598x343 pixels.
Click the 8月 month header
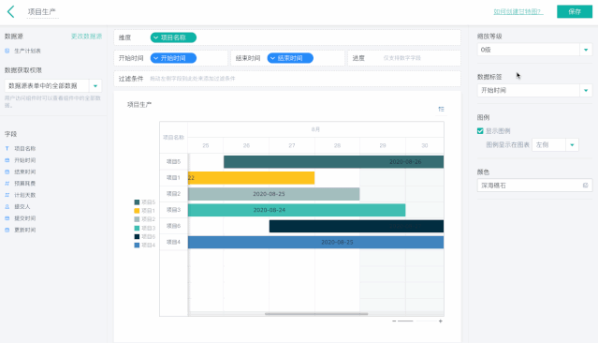point(315,129)
